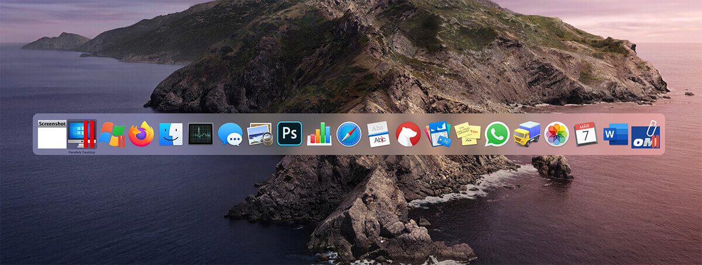The width and height of the screenshot is (702, 265).
Task: Switch to the Windows flag app
Action: 111,134
